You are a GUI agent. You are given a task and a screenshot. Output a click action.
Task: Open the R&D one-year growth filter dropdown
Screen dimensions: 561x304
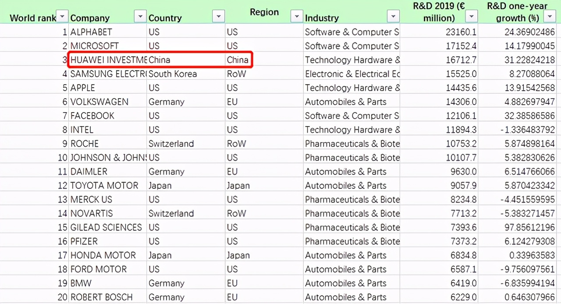550,17
